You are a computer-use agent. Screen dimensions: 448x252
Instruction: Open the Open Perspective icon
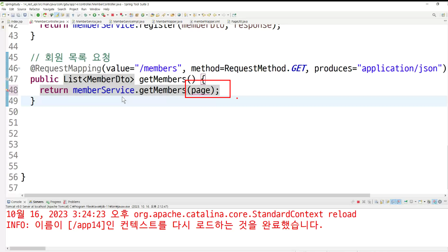[x=443, y=15]
